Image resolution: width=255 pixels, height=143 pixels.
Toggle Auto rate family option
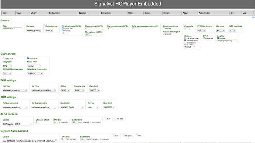185,40
